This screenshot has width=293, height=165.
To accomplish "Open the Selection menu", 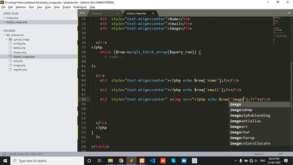I will 21,7.
